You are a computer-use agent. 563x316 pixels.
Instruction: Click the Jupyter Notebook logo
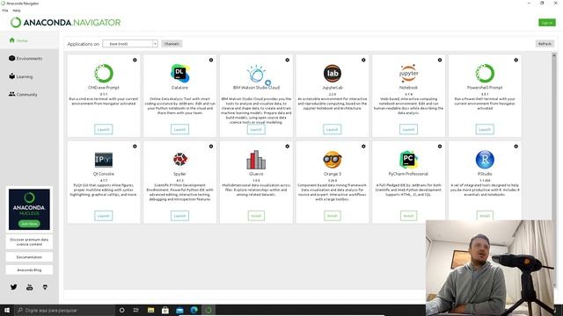point(408,74)
